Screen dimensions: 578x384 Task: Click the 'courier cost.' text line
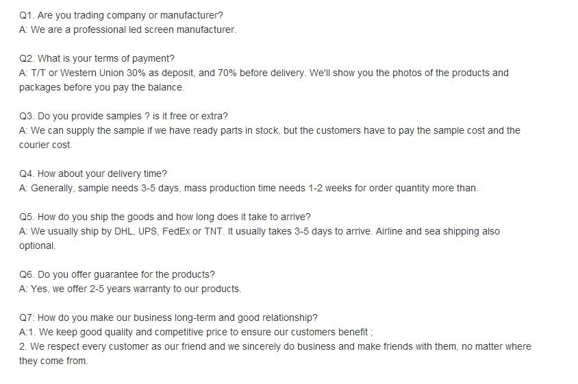click(x=45, y=145)
